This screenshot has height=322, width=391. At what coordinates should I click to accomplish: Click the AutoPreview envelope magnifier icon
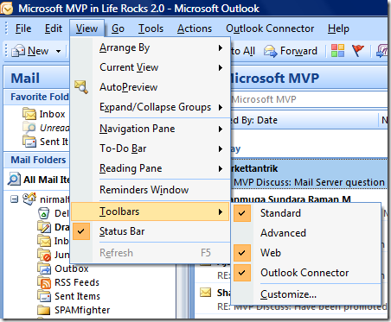(81, 87)
